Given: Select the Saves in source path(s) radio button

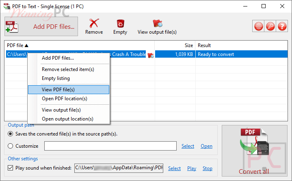Looking at the screenshot, I should [x=11, y=134].
